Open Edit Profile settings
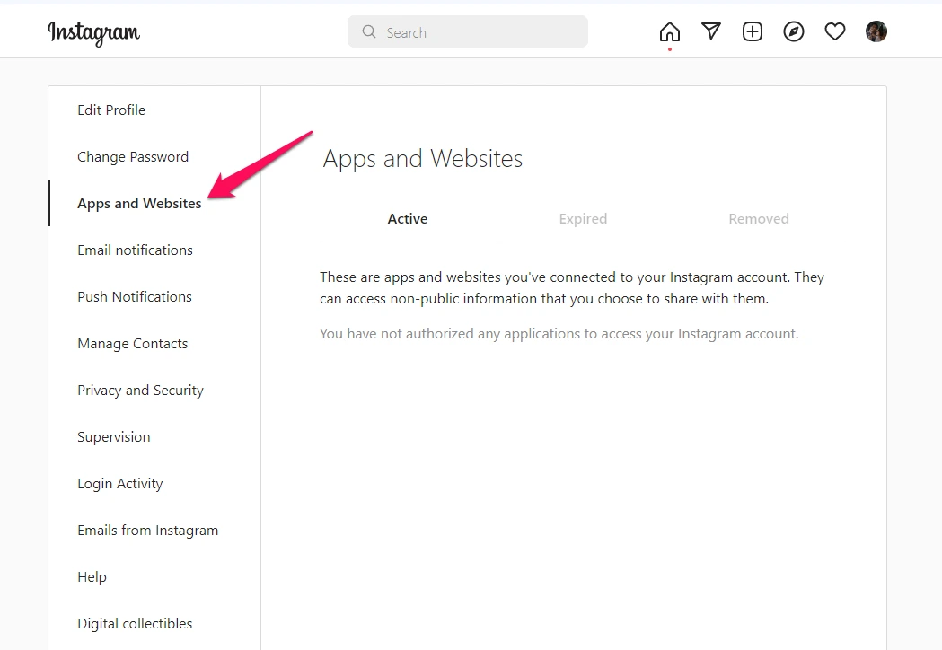Image resolution: width=942 pixels, height=650 pixels. (111, 110)
